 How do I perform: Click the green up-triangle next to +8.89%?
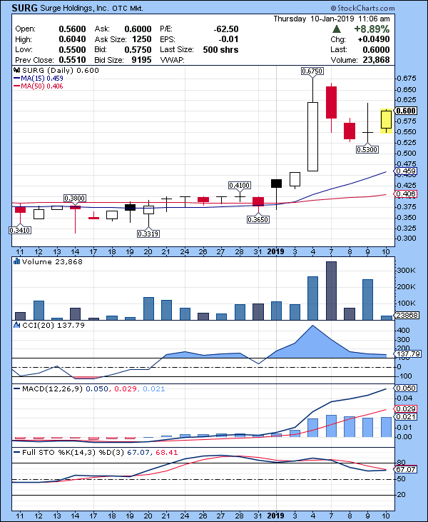click(337, 29)
